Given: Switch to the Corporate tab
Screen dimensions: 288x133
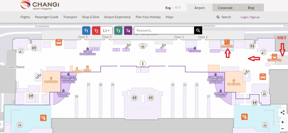Looking at the screenshot, I should (x=225, y=8).
